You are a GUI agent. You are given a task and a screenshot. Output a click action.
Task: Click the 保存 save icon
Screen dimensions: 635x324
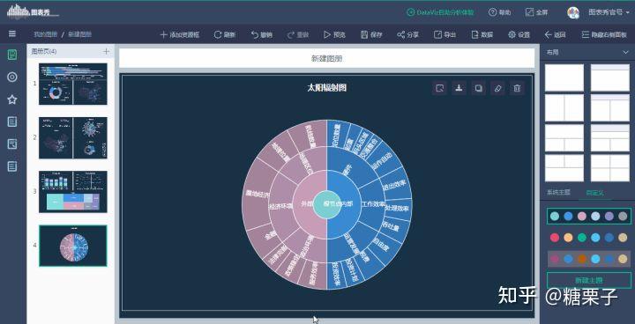point(364,35)
